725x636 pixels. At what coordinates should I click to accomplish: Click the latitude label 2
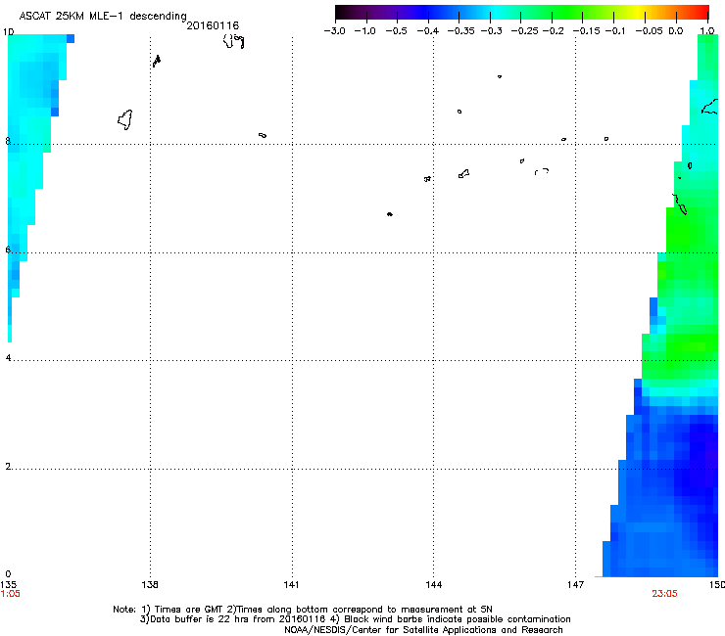point(8,466)
